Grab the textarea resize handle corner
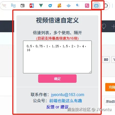This screenshot has width=115, height=115. [x=90, y=72]
